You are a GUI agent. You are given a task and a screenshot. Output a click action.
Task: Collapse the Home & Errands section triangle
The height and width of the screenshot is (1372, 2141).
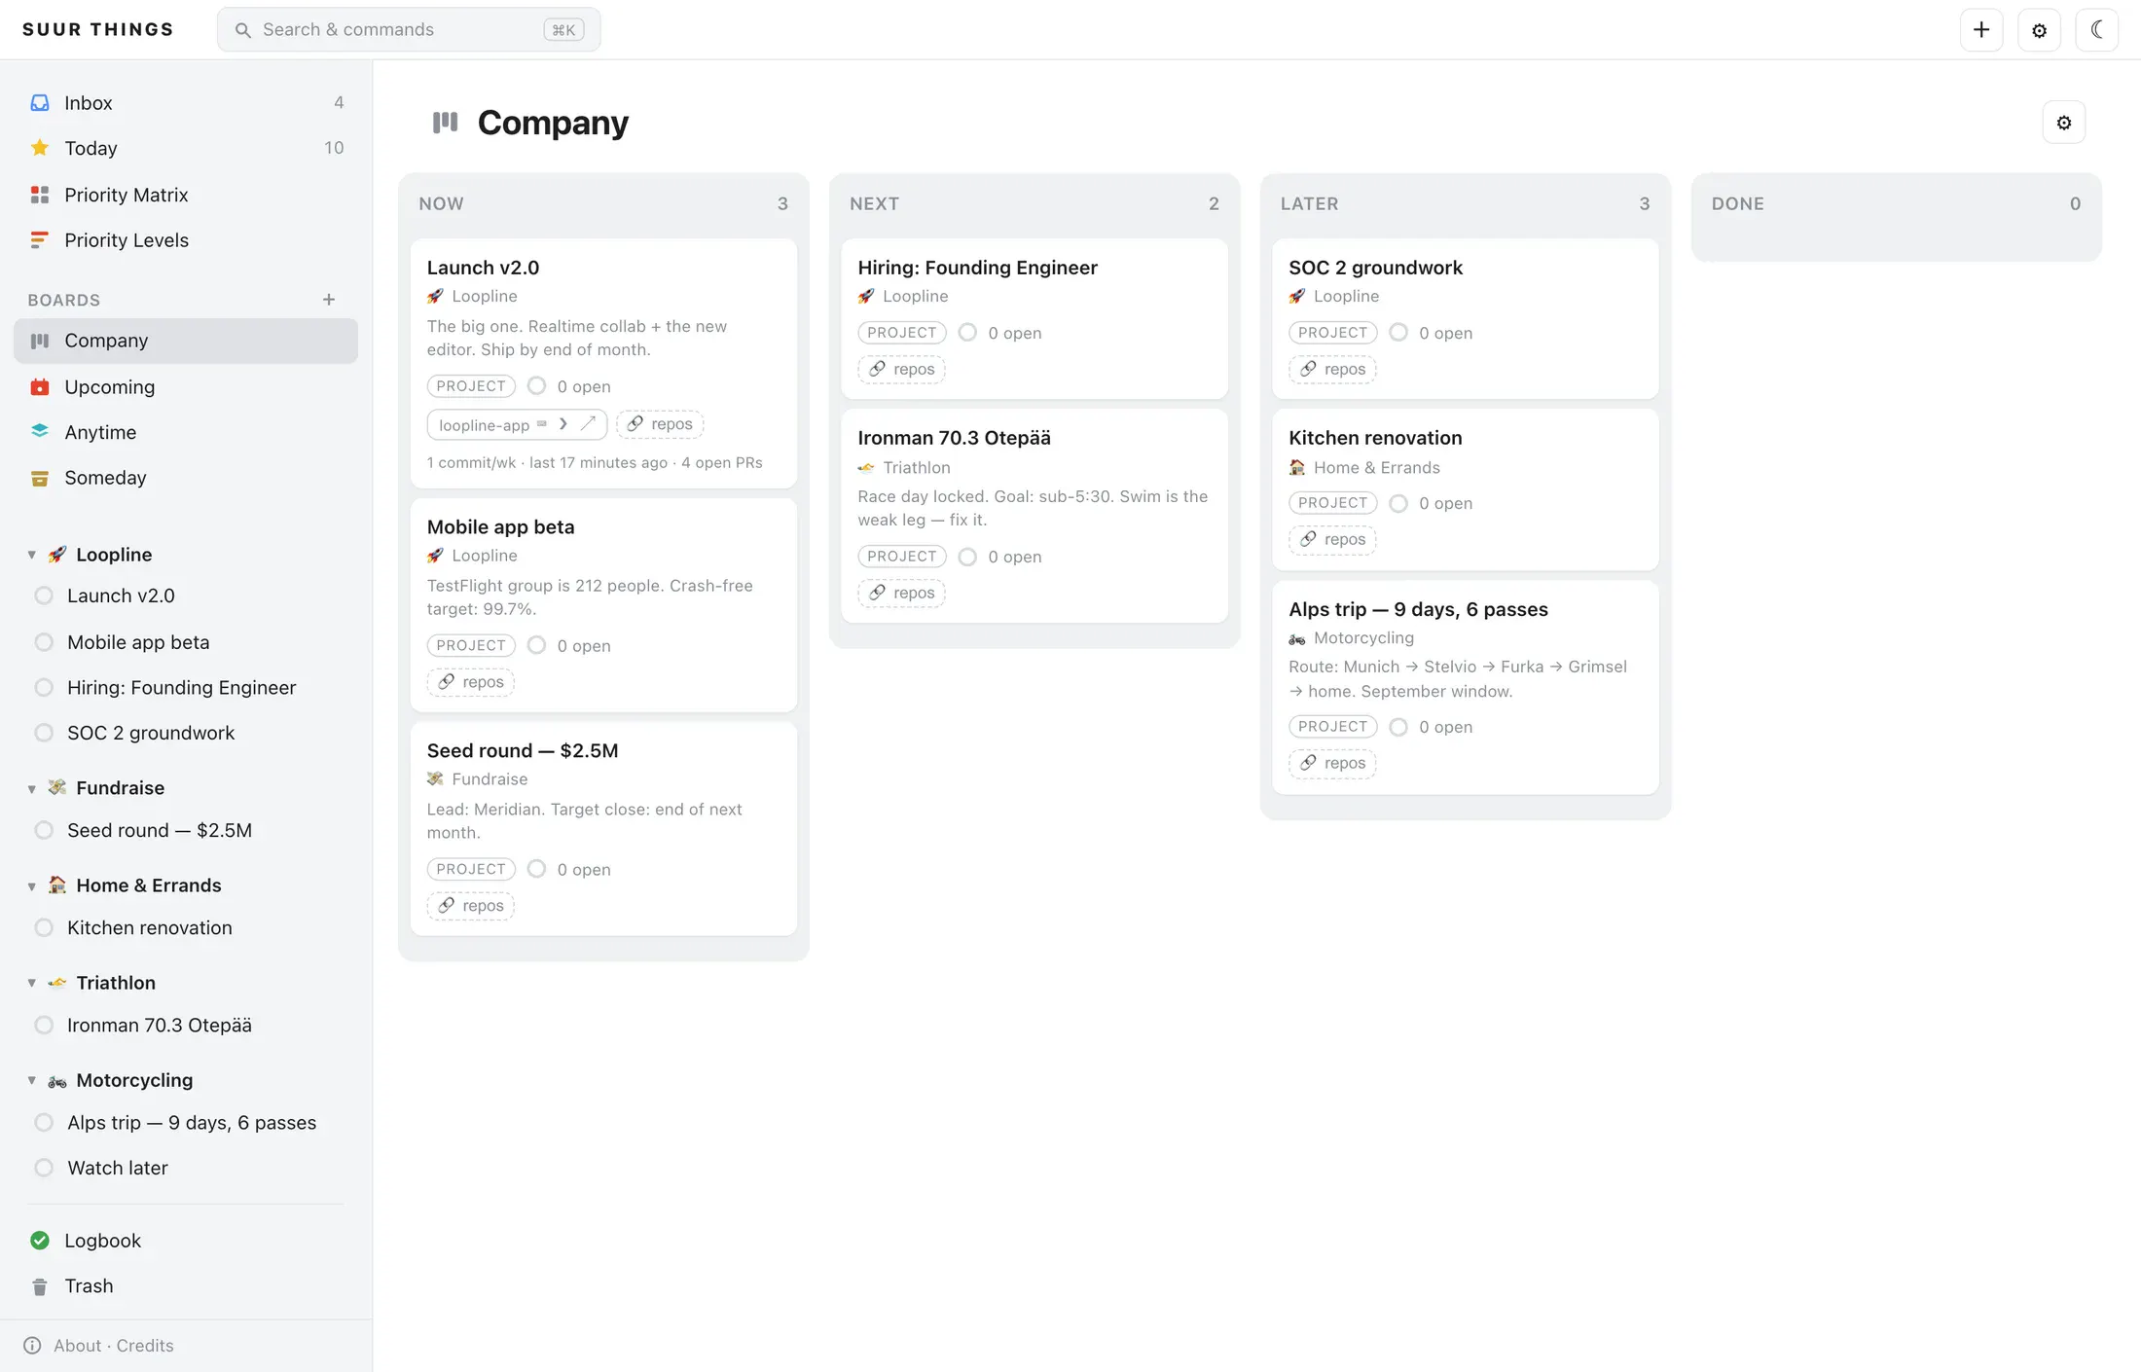tap(31, 885)
